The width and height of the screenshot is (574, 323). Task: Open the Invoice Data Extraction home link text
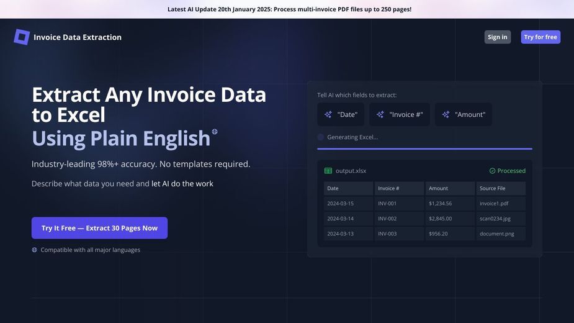(78, 37)
